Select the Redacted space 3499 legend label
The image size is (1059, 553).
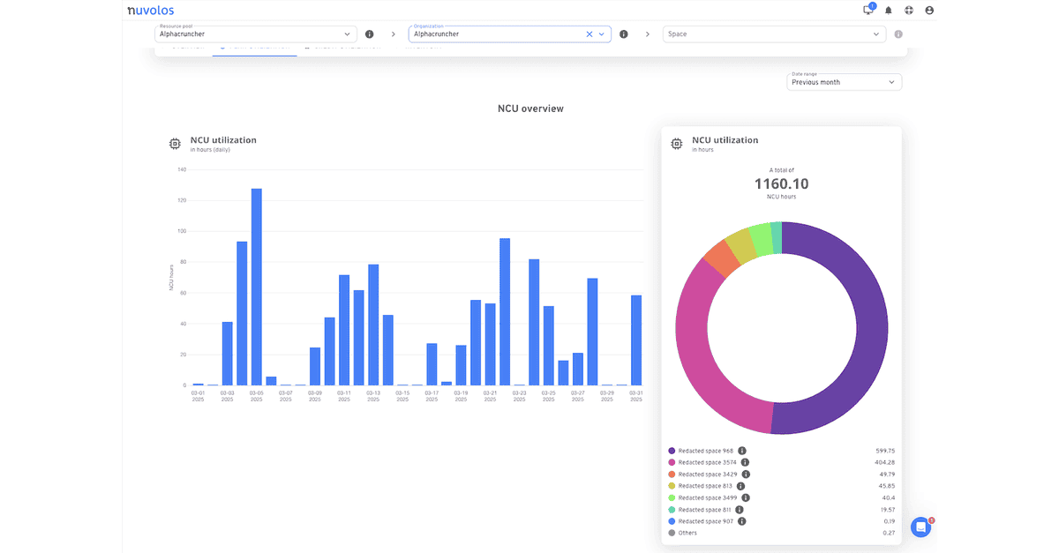click(708, 497)
